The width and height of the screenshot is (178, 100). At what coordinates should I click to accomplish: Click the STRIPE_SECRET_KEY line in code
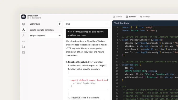pyautogui.click(x=141, y=71)
